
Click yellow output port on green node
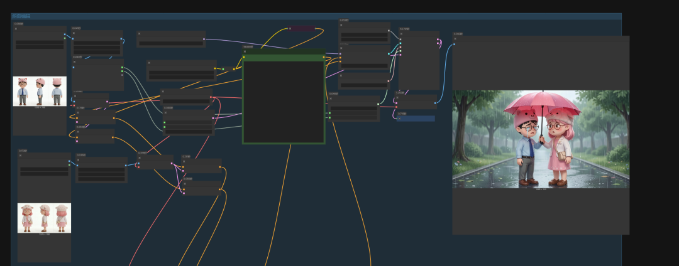pyautogui.click(x=324, y=57)
